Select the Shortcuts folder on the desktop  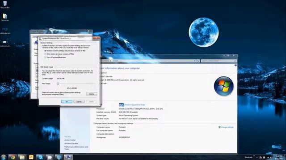(5, 17)
